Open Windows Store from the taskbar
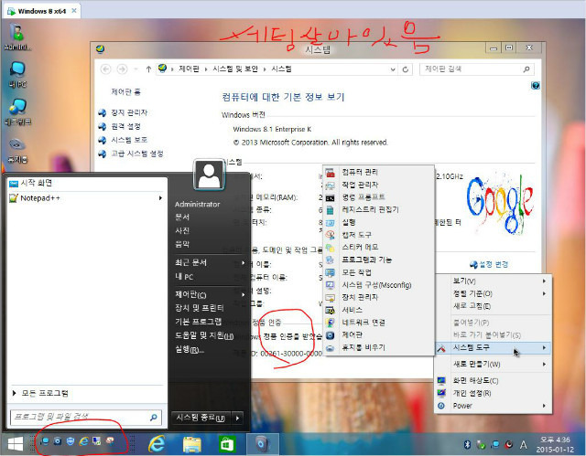This screenshot has height=456, width=586. 227,444
